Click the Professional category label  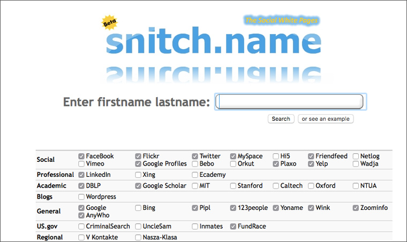point(55,175)
